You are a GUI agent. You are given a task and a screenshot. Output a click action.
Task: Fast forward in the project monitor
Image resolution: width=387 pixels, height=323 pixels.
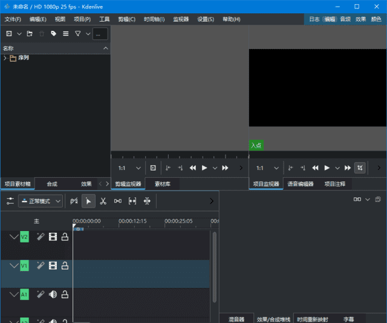(x=348, y=168)
